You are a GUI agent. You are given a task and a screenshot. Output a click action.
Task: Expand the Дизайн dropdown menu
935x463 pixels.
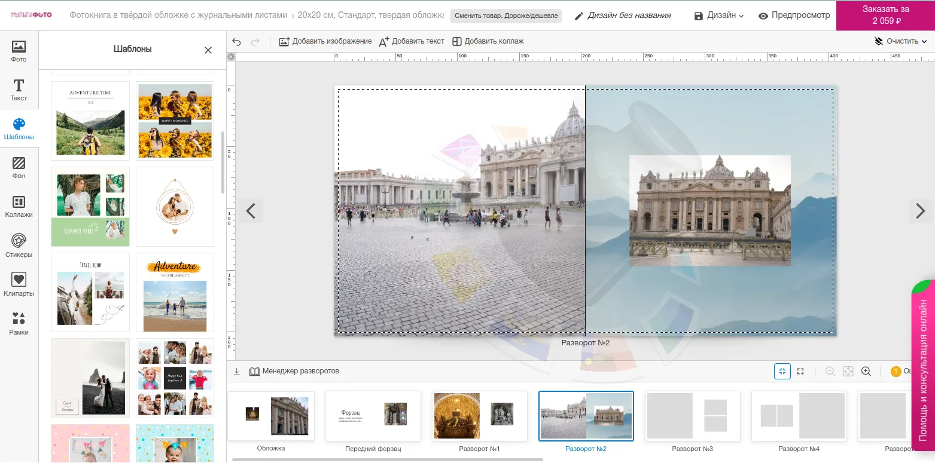(x=719, y=16)
